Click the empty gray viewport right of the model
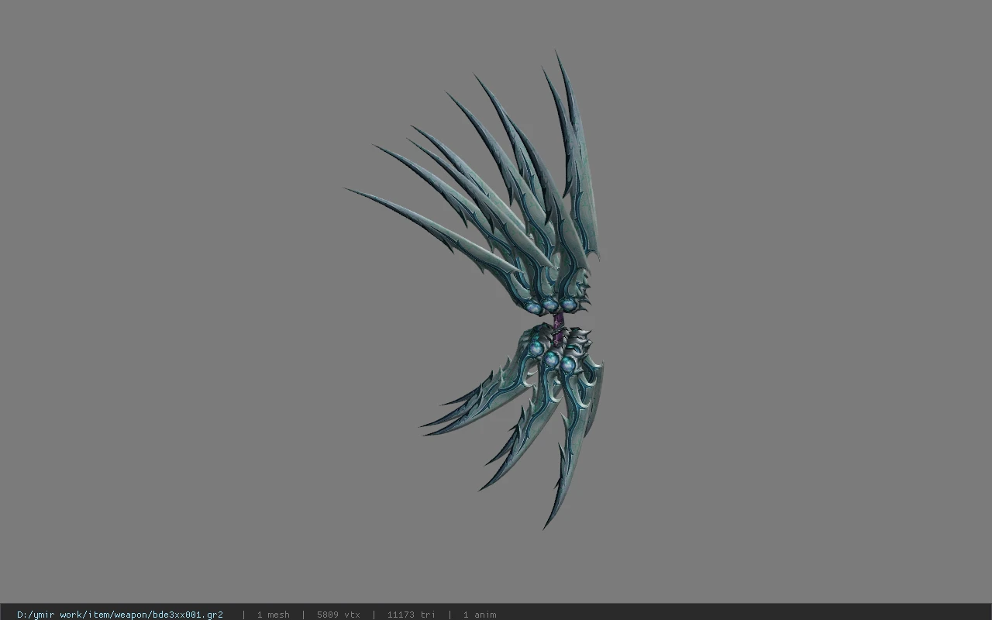The height and width of the screenshot is (620, 992). click(798, 310)
